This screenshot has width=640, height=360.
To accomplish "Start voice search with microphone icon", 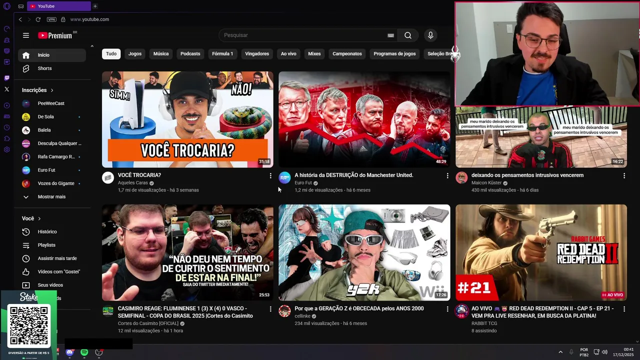I will (430, 35).
